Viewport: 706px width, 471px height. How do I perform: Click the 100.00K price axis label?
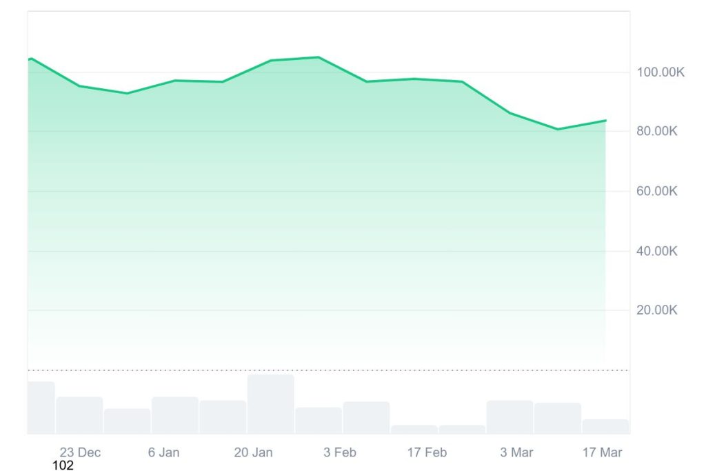[660, 72]
